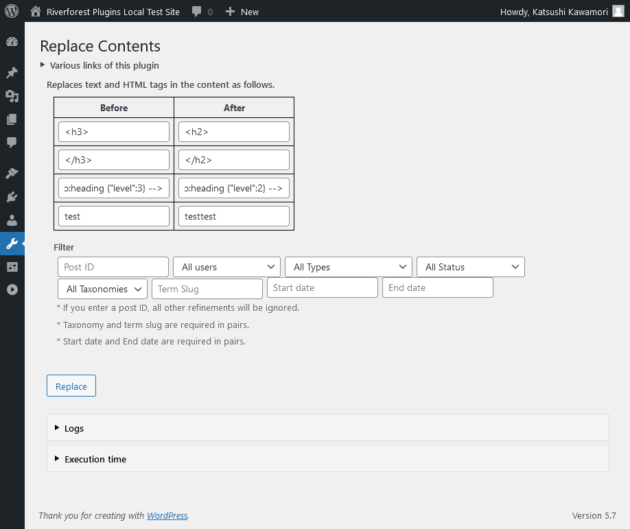Open Tools wrench sidebar icon
The width and height of the screenshot is (630, 529).
click(12, 244)
